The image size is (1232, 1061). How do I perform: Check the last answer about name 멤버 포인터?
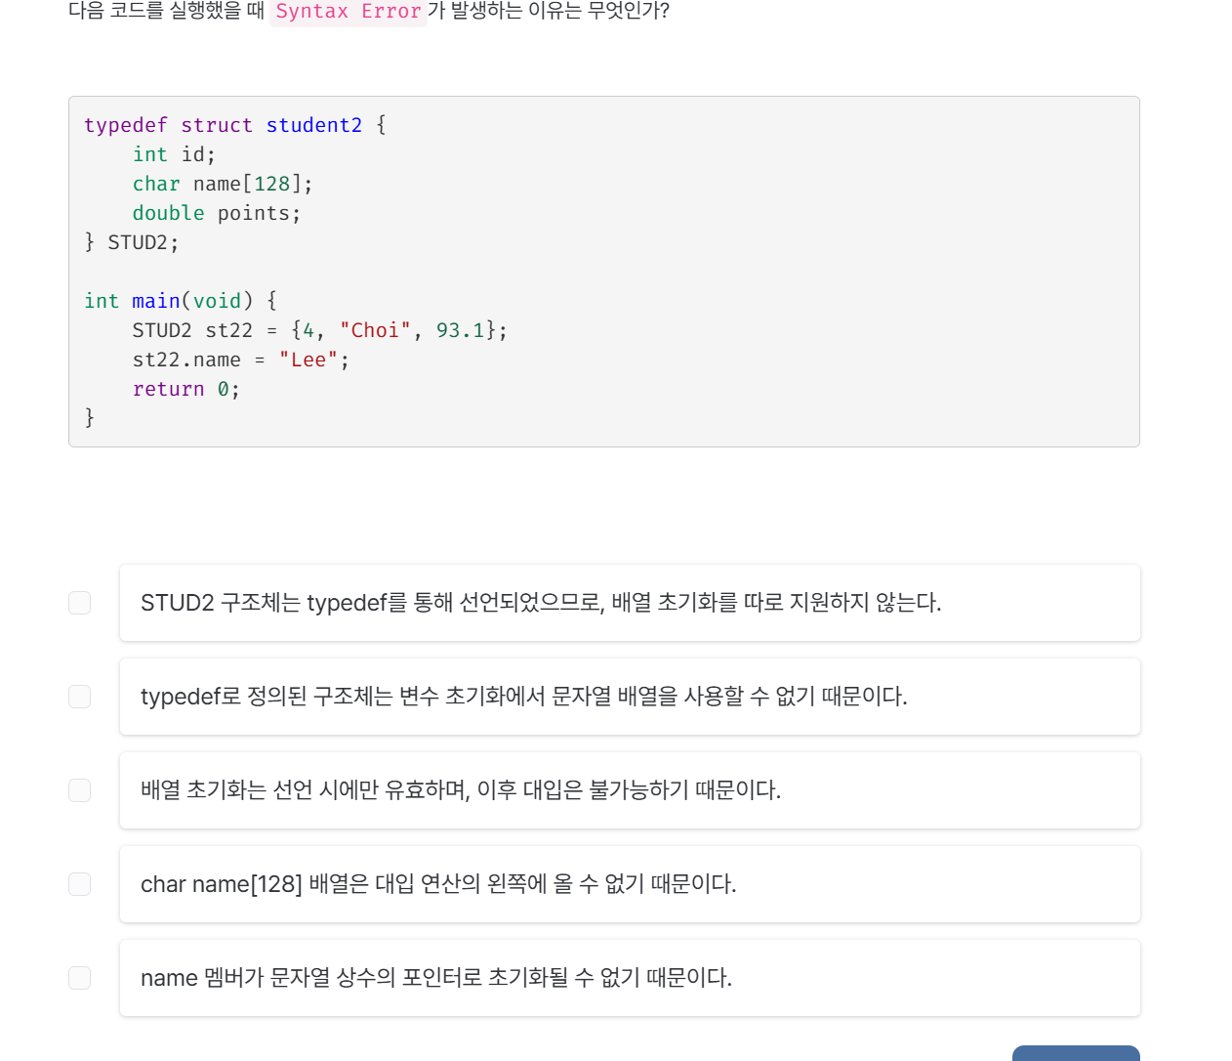79,977
